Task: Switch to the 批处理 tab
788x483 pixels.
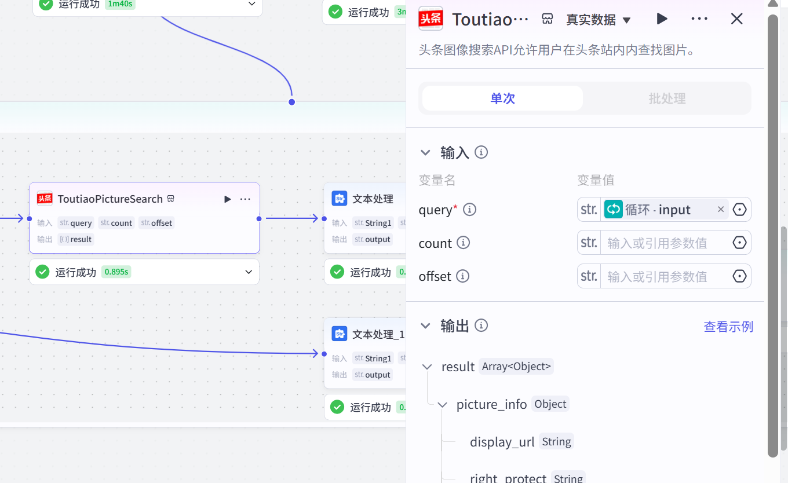Action: pyautogui.click(x=667, y=98)
